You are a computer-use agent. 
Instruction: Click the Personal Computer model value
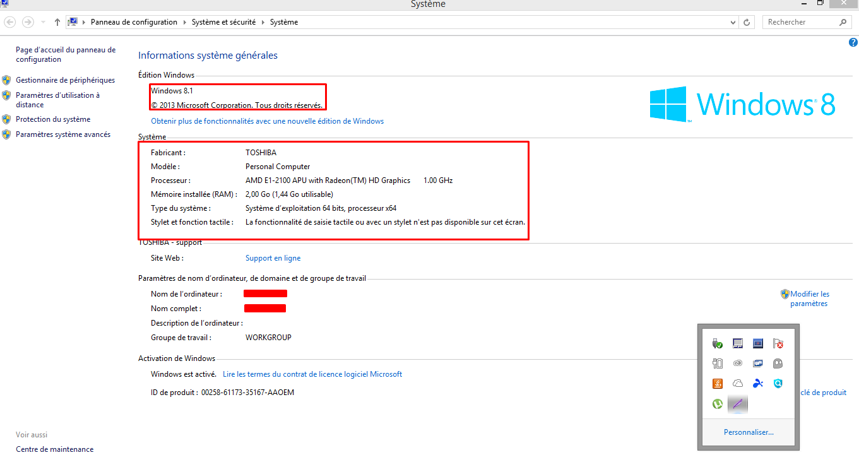[278, 167]
